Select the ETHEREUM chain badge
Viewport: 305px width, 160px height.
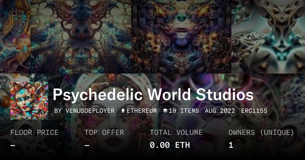[139, 111]
